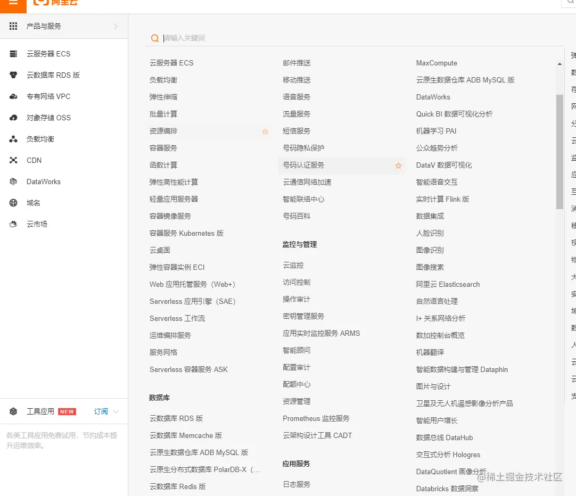Screen dimensions: 576x496
Task: Open 短信服务 link
Action: (297, 131)
